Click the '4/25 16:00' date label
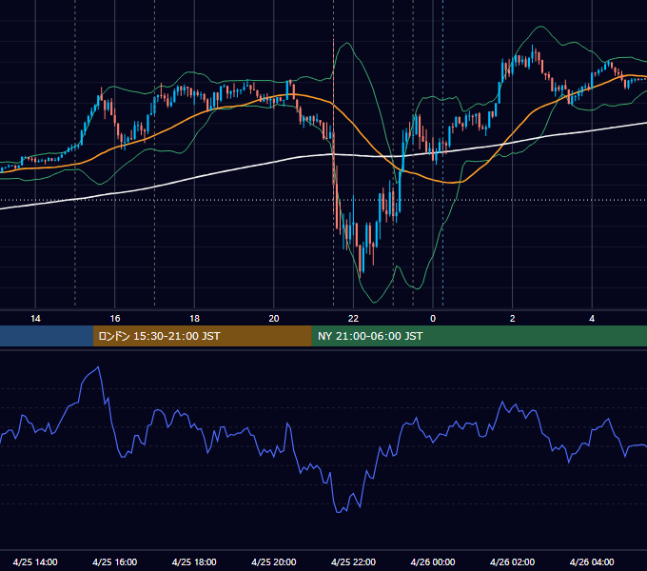Screen dimensions: 647x571 click(x=115, y=561)
